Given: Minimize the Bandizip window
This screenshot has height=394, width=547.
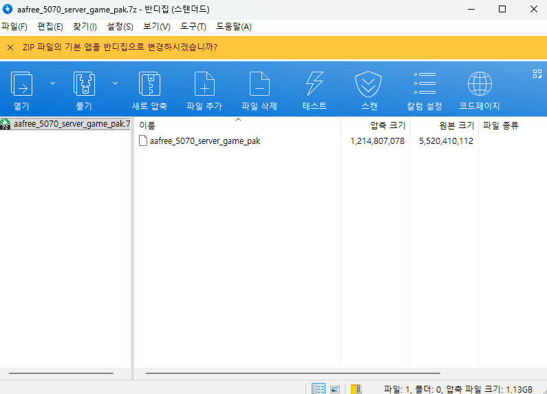Looking at the screenshot, I should tap(471, 9).
